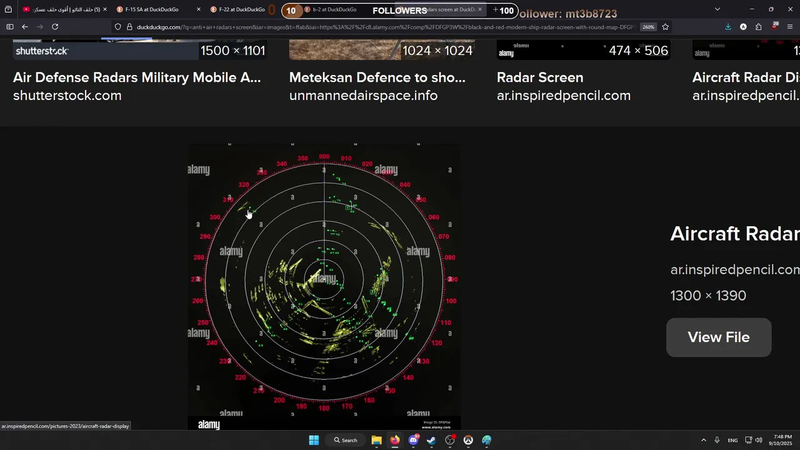Open the volume speaker tray icon
The width and height of the screenshot is (800, 450).
tap(759, 440)
